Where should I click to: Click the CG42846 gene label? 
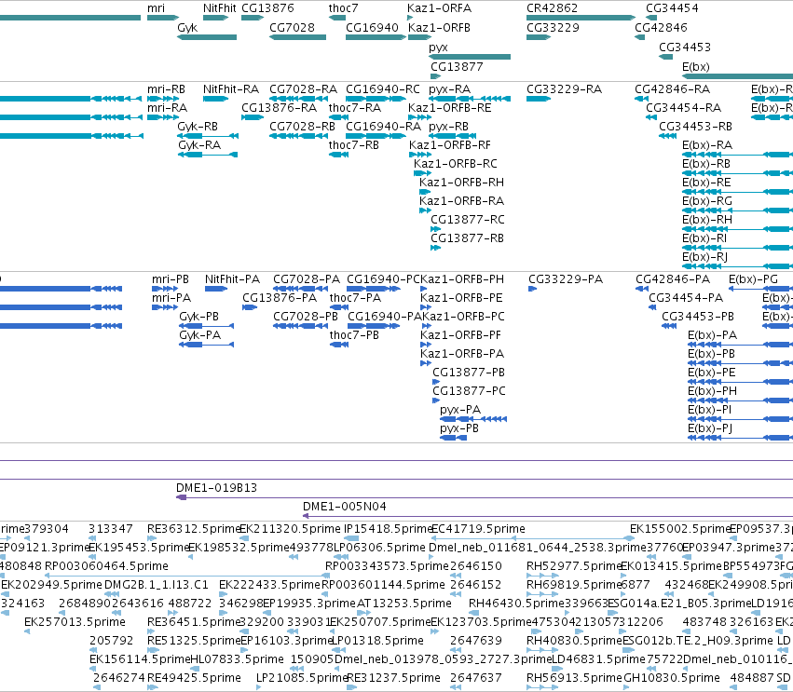click(661, 28)
